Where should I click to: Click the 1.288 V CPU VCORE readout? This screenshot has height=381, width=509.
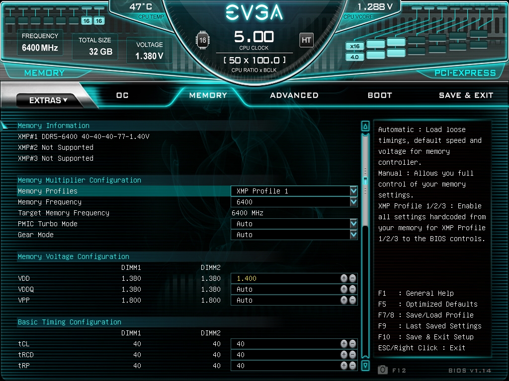tap(368, 11)
